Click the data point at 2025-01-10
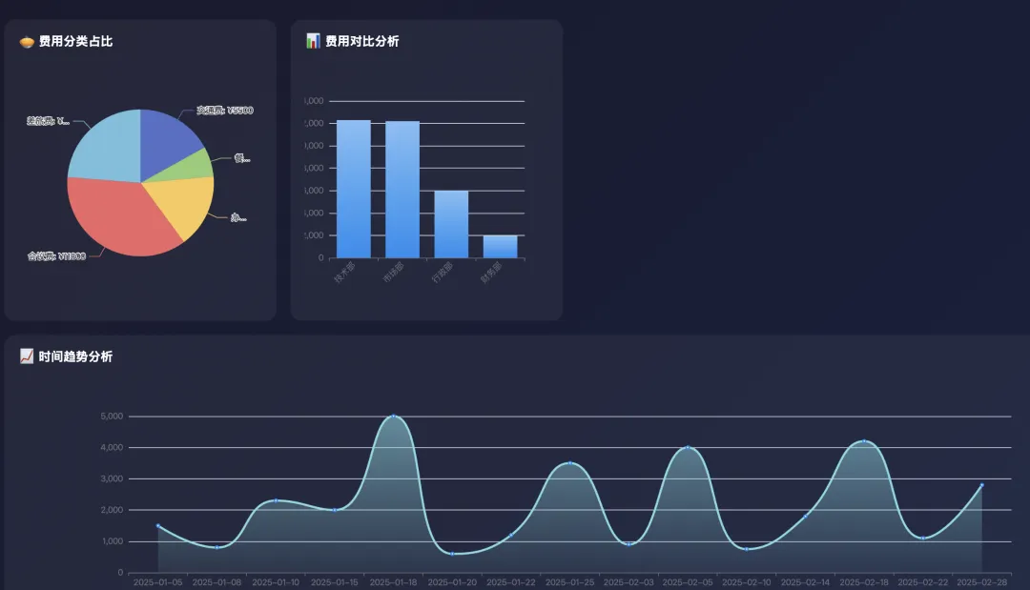Viewport: 1030px width, 590px height. point(276,500)
